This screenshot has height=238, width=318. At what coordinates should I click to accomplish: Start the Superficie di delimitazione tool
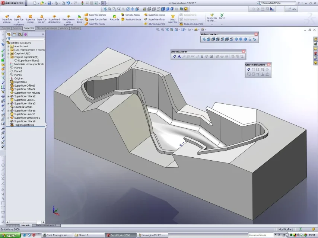tap(54, 19)
